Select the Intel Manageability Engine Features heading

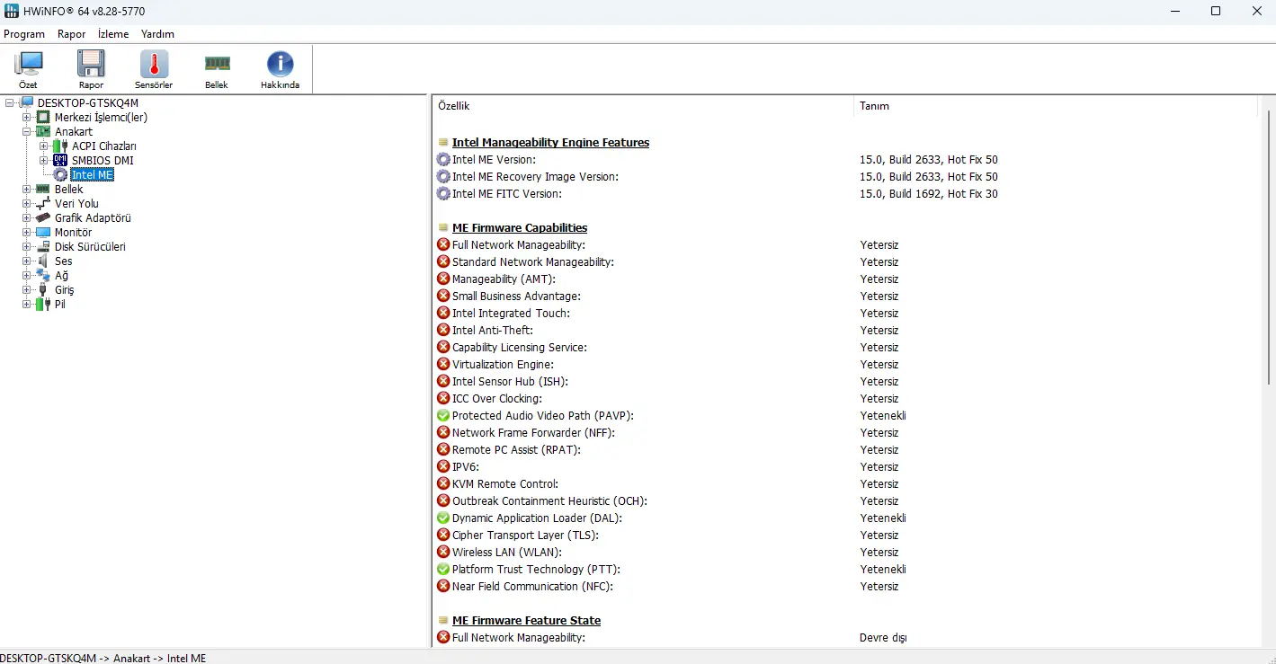coord(550,143)
